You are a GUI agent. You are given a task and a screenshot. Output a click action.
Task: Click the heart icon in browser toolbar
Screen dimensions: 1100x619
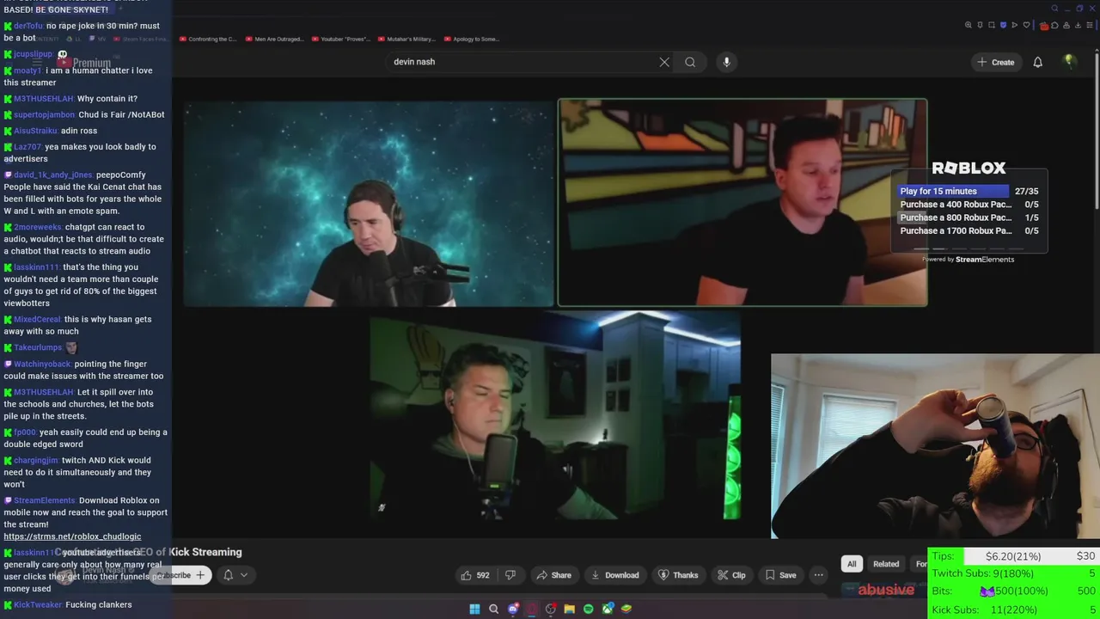click(1026, 25)
